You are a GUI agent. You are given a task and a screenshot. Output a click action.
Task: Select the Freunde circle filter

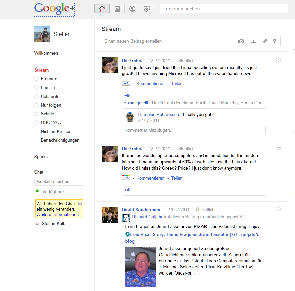tap(49, 79)
